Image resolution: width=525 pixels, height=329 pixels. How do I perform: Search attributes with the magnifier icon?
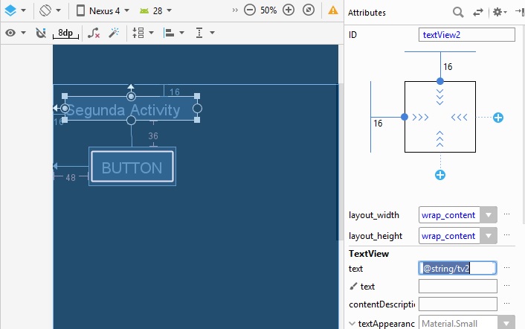pyautogui.click(x=459, y=13)
